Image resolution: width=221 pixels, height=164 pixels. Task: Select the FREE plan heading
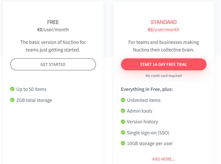coord(53,22)
